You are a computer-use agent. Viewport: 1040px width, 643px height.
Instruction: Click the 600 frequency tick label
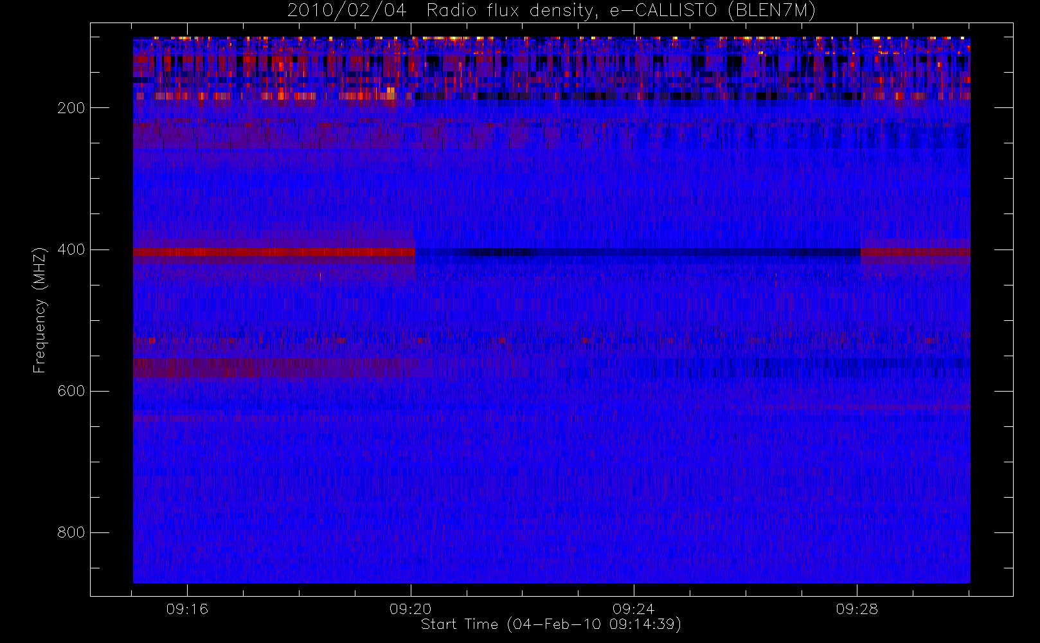71,391
